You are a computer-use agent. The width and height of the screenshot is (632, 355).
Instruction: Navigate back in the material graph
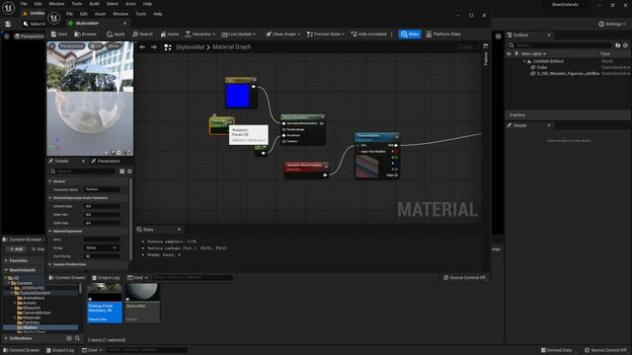pos(142,47)
